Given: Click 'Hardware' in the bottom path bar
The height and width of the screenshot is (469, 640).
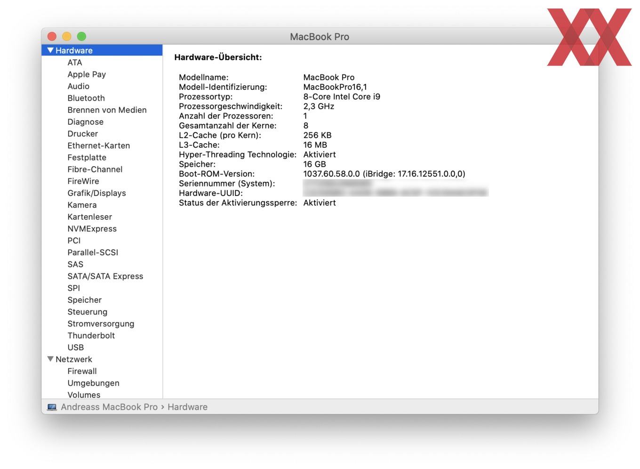Looking at the screenshot, I should pos(187,407).
